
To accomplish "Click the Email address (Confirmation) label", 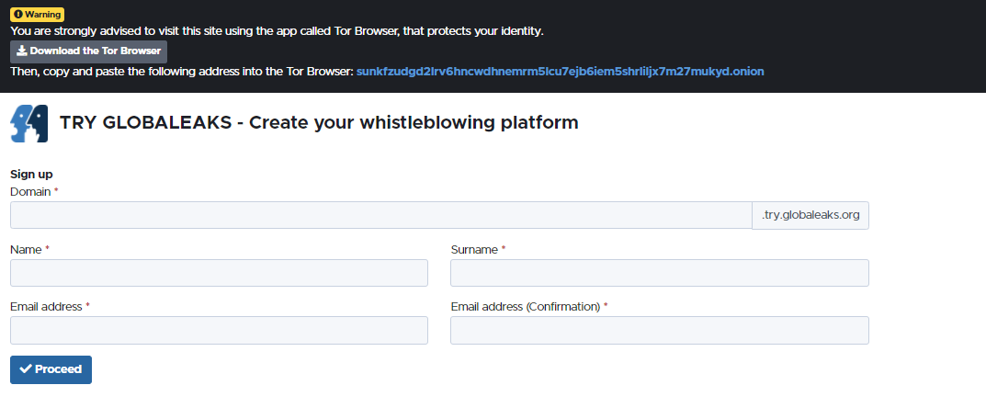I will pyautogui.click(x=525, y=306).
